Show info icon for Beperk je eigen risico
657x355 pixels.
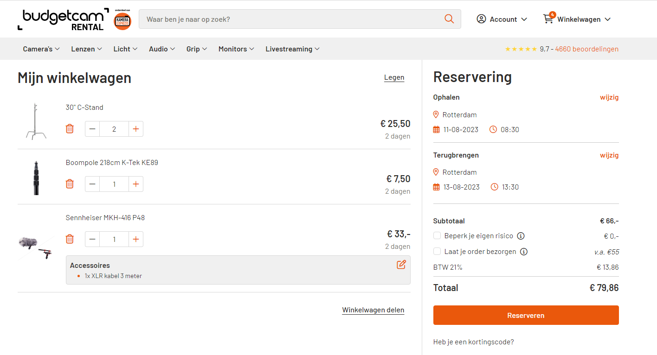[x=521, y=236]
